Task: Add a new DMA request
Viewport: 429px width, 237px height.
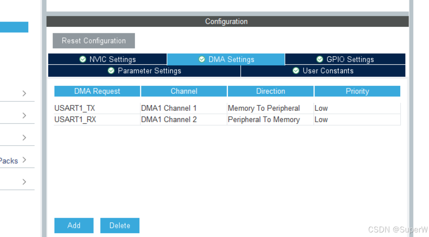Action: (x=74, y=226)
